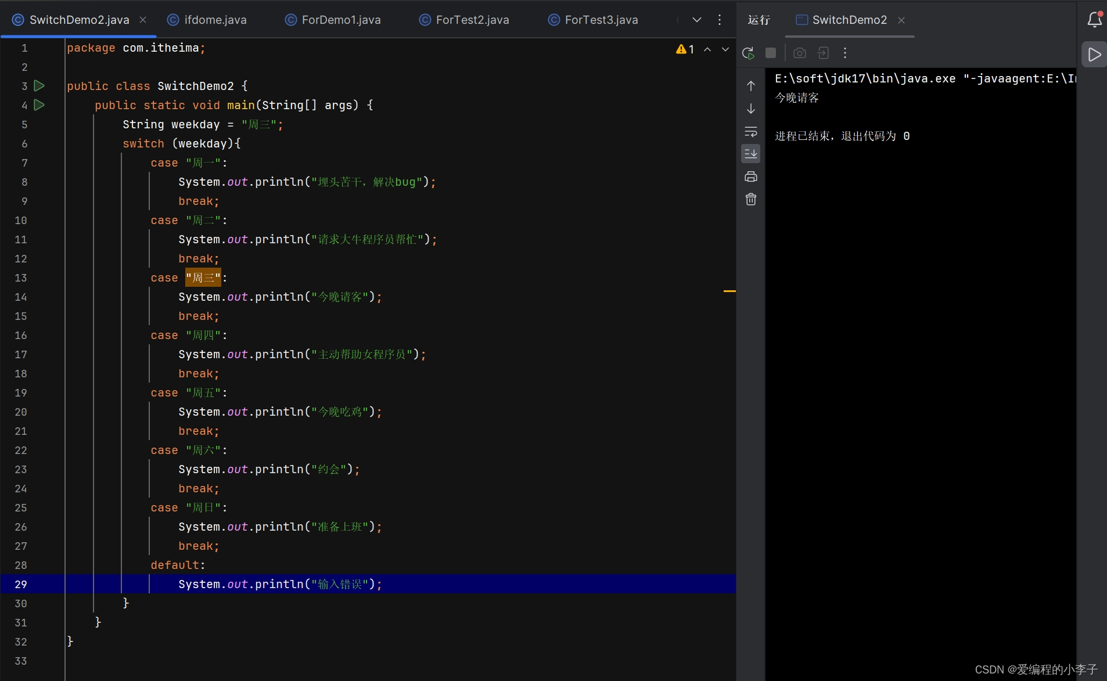Click the print console output icon
The width and height of the screenshot is (1107, 681).
click(x=751, y=176)
